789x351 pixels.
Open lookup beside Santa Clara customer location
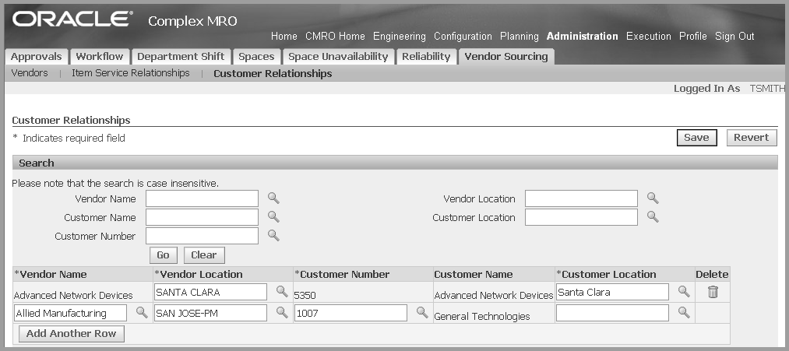coord(683,291)
